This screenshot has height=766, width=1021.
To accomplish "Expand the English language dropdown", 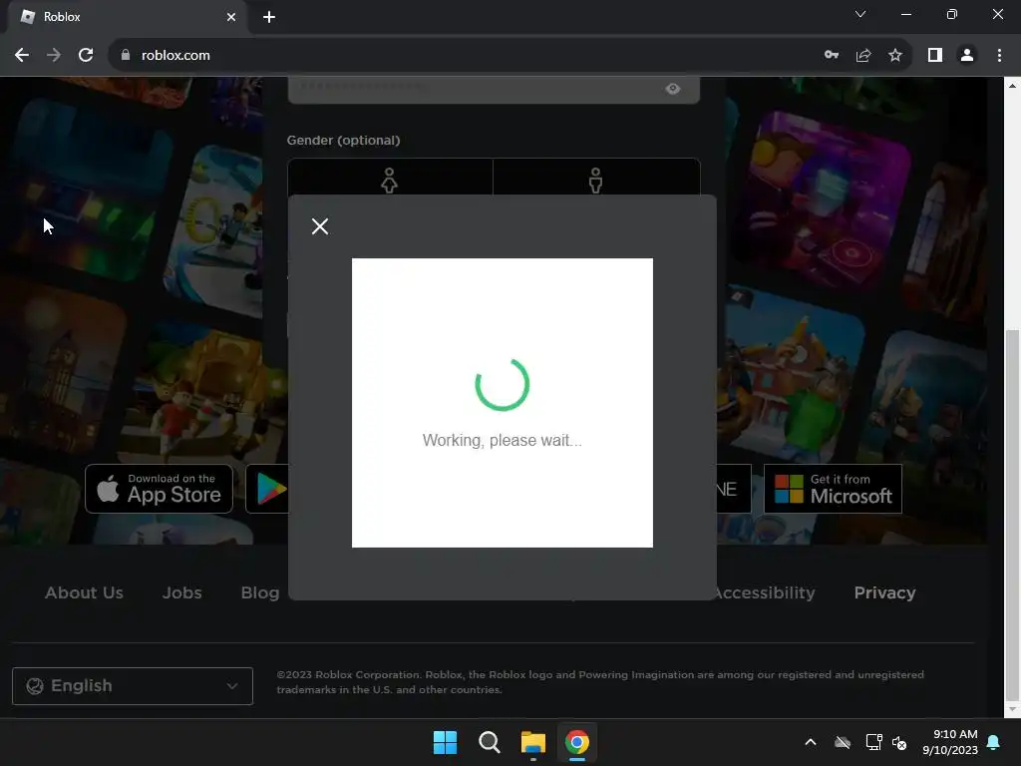I will pyautogui.click(x=133, y=686).
